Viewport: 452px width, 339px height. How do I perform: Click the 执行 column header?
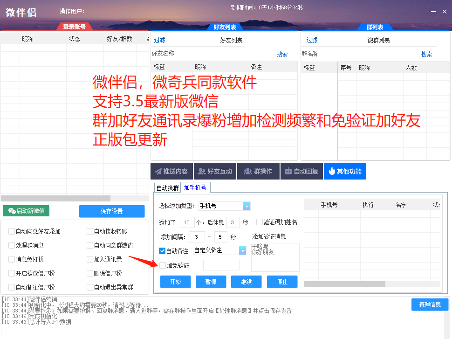(368, 205)
